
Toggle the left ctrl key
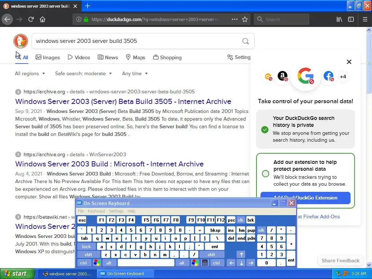[x=84, y=263]
